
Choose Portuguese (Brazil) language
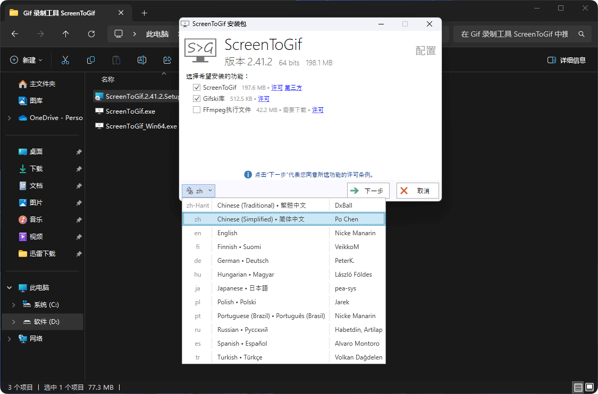284,316
